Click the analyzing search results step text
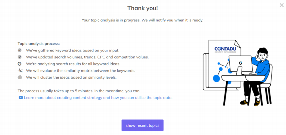This screenshot has height=135, width=286. [73, 64]
